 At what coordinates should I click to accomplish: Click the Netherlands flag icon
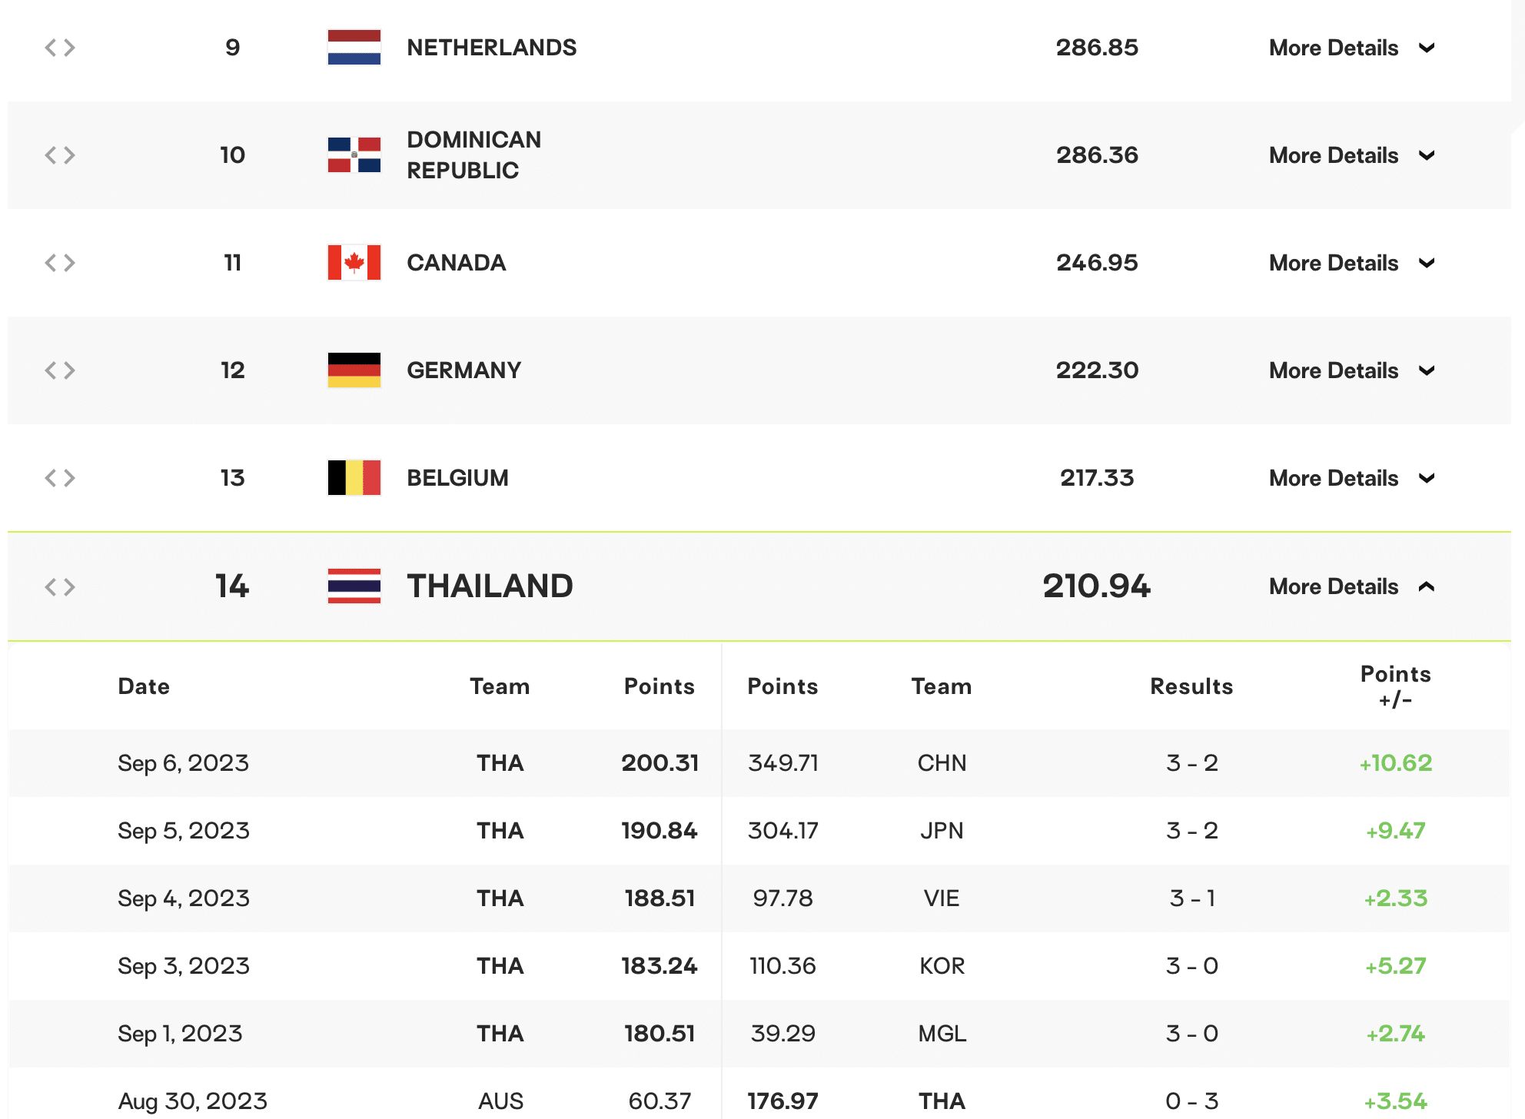(x=354, y=47)
